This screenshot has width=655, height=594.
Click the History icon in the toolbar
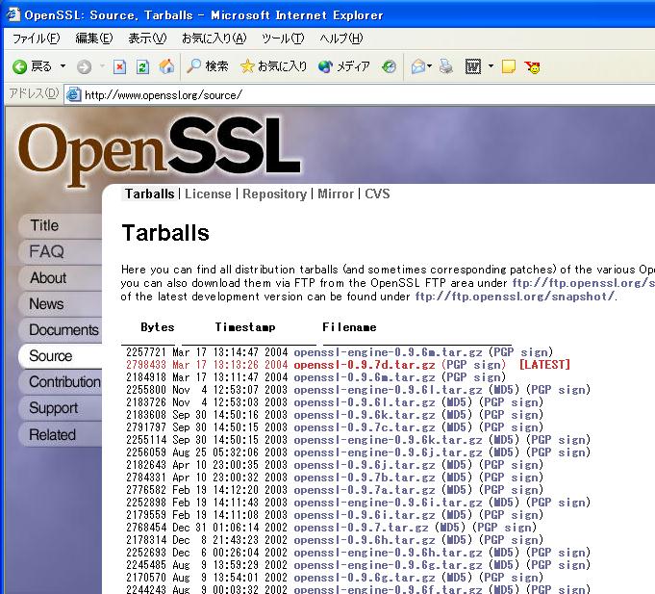coord(389,66)
